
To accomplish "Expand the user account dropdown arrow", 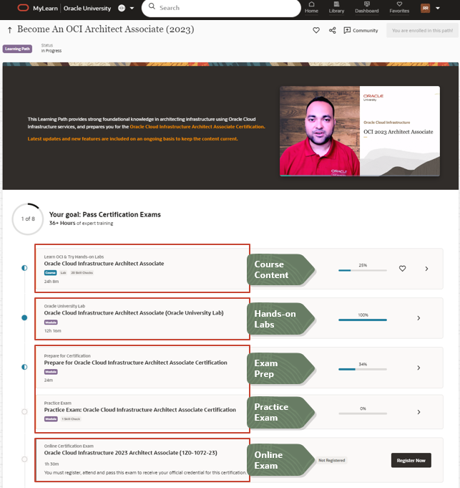I will pos(438,8).
